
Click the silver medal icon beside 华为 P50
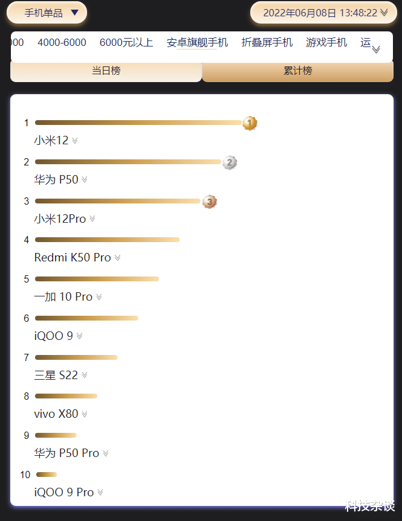pos(230,162)
